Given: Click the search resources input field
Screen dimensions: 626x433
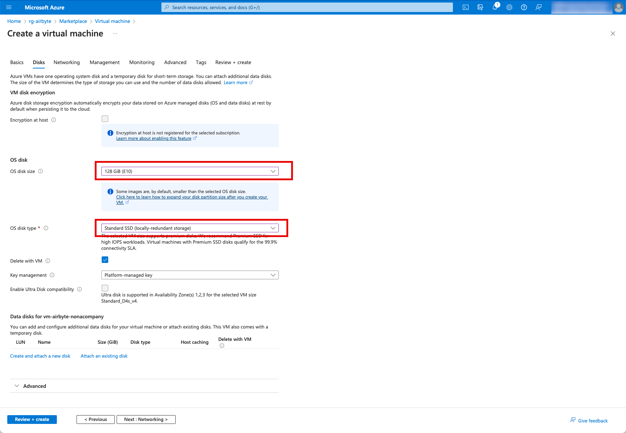Looking at the screenshot, I should (x=307, y=7).
